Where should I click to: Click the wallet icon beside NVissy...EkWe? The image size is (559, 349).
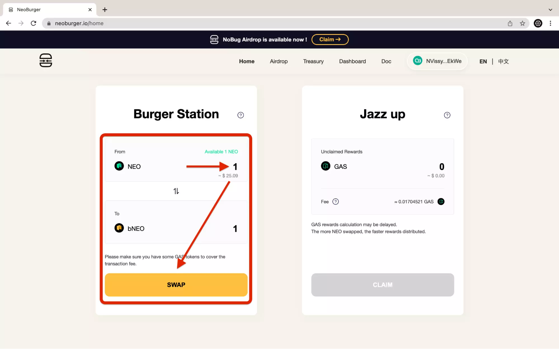(x=418, y=61)
